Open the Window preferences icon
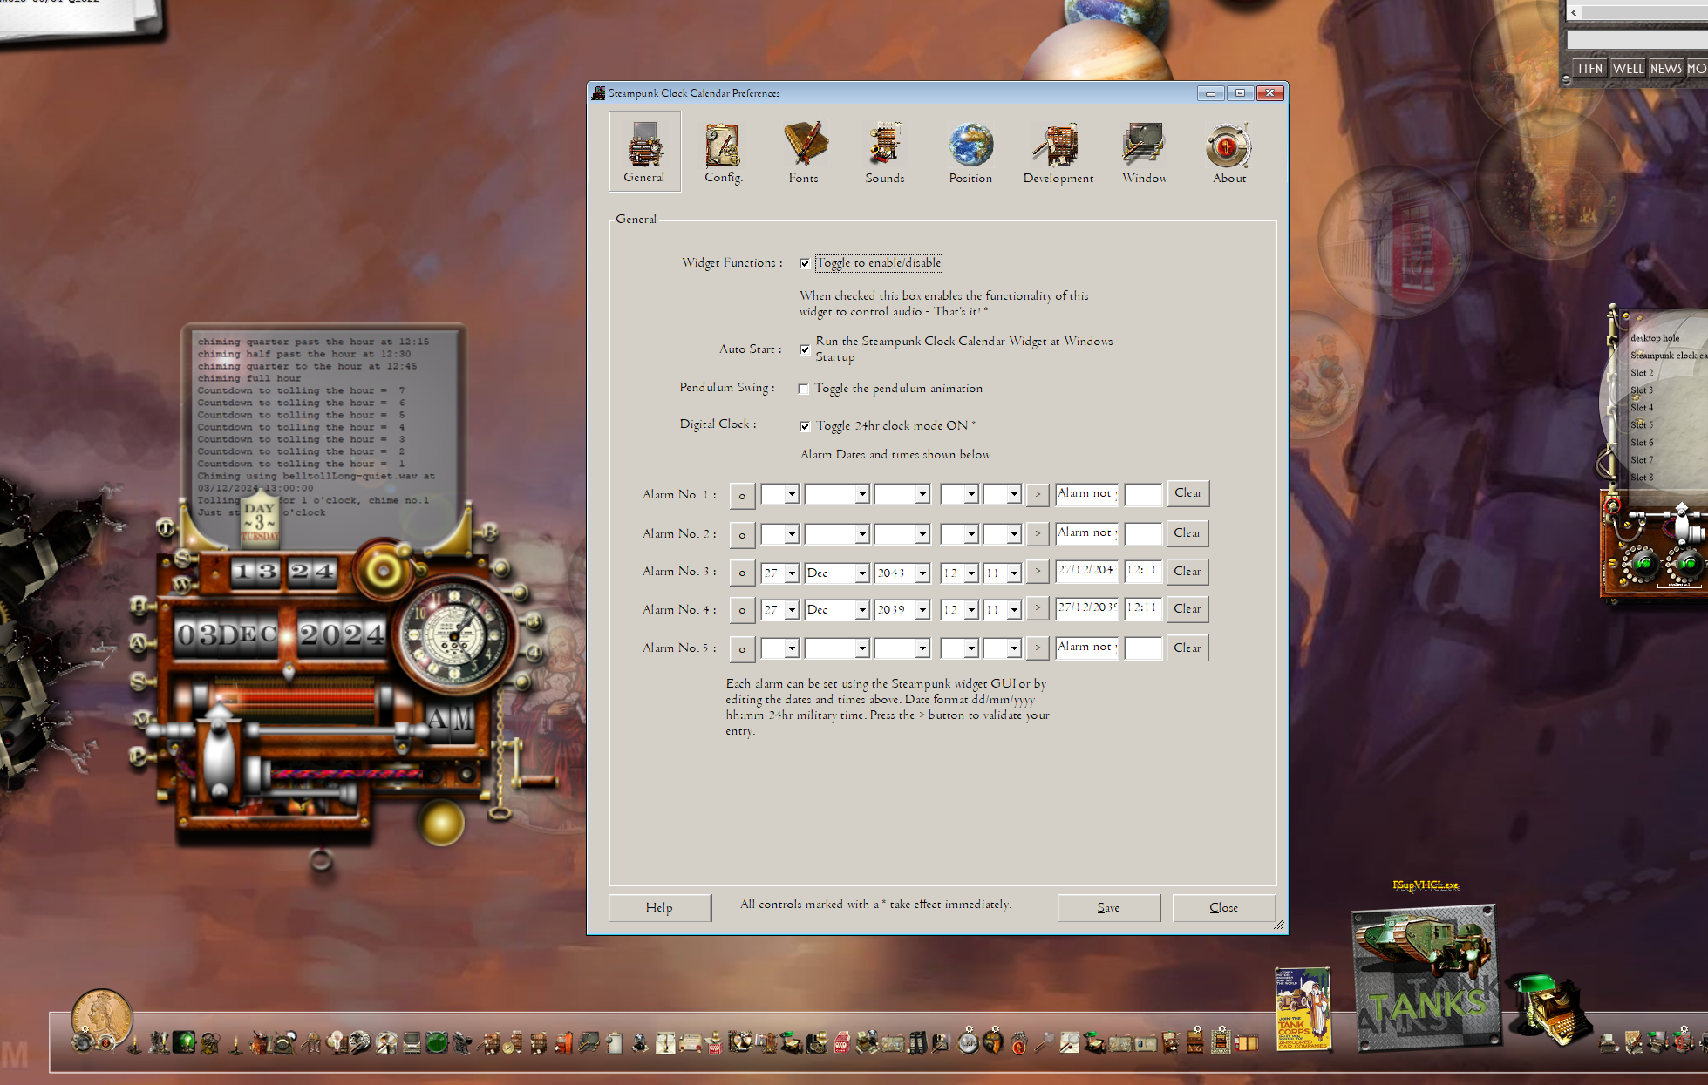The width and height of the screenshot is (1708, 1085). [1144, 152]
